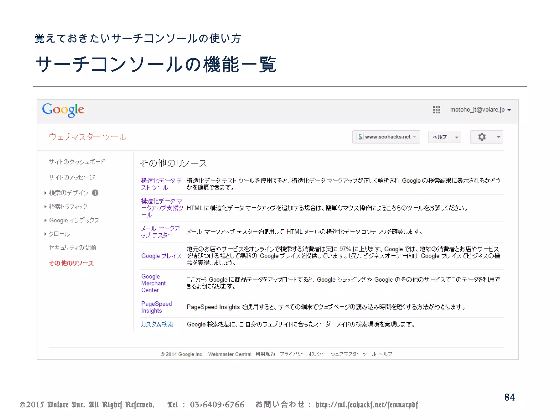
Task: Click プライバシー ポリシー footer link
Action: 303,354
